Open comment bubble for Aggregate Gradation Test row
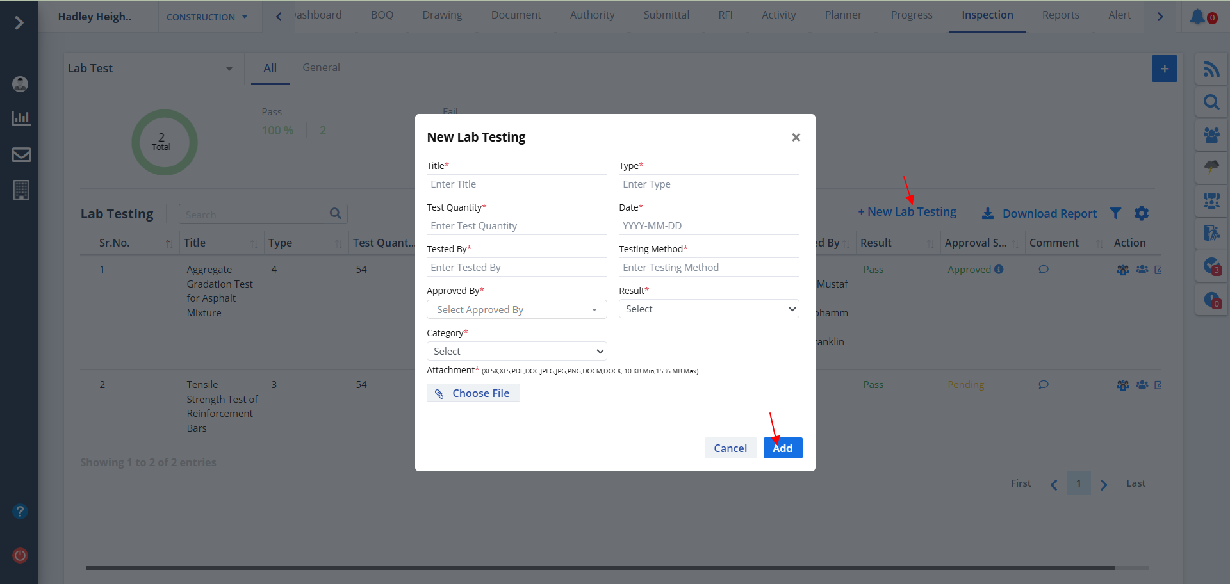The width and height of the screenshot is (1230, 584). click(x=1043, y=270)
